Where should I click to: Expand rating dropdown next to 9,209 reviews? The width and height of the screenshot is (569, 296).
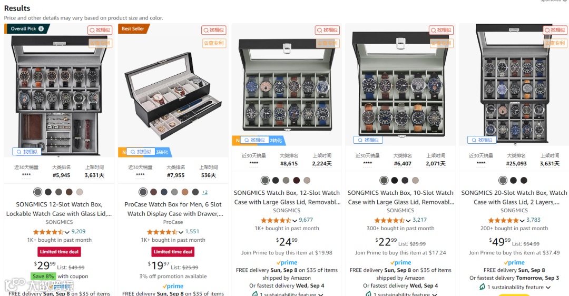tap(67, 232)
